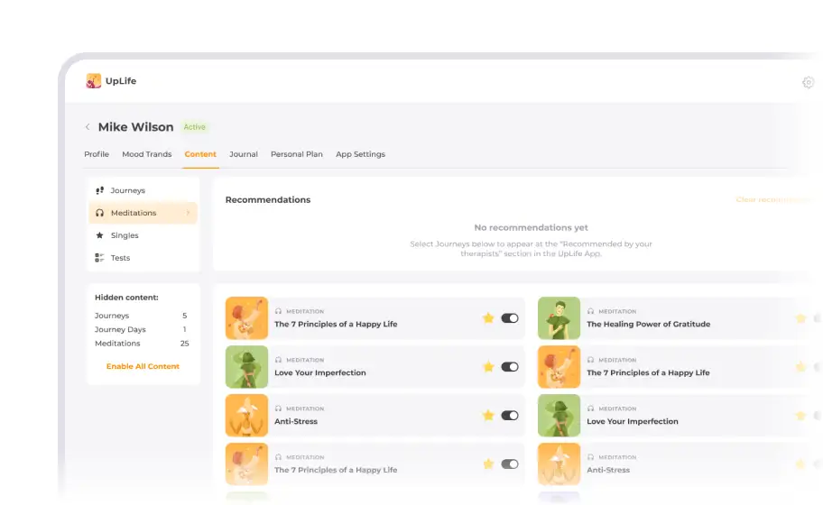
Task: Click hidden Meditations count row
Action: click(x=141, y=344)
